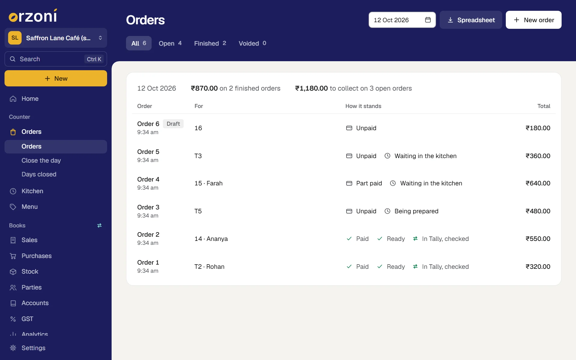Click the Part paid status on Order 4
The height and width of the screenshot is (360, 576).
[364, 183]
